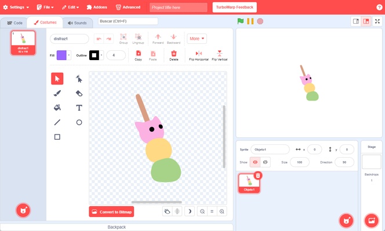Click the black Outline color swatch

click(x=93, y=55)
